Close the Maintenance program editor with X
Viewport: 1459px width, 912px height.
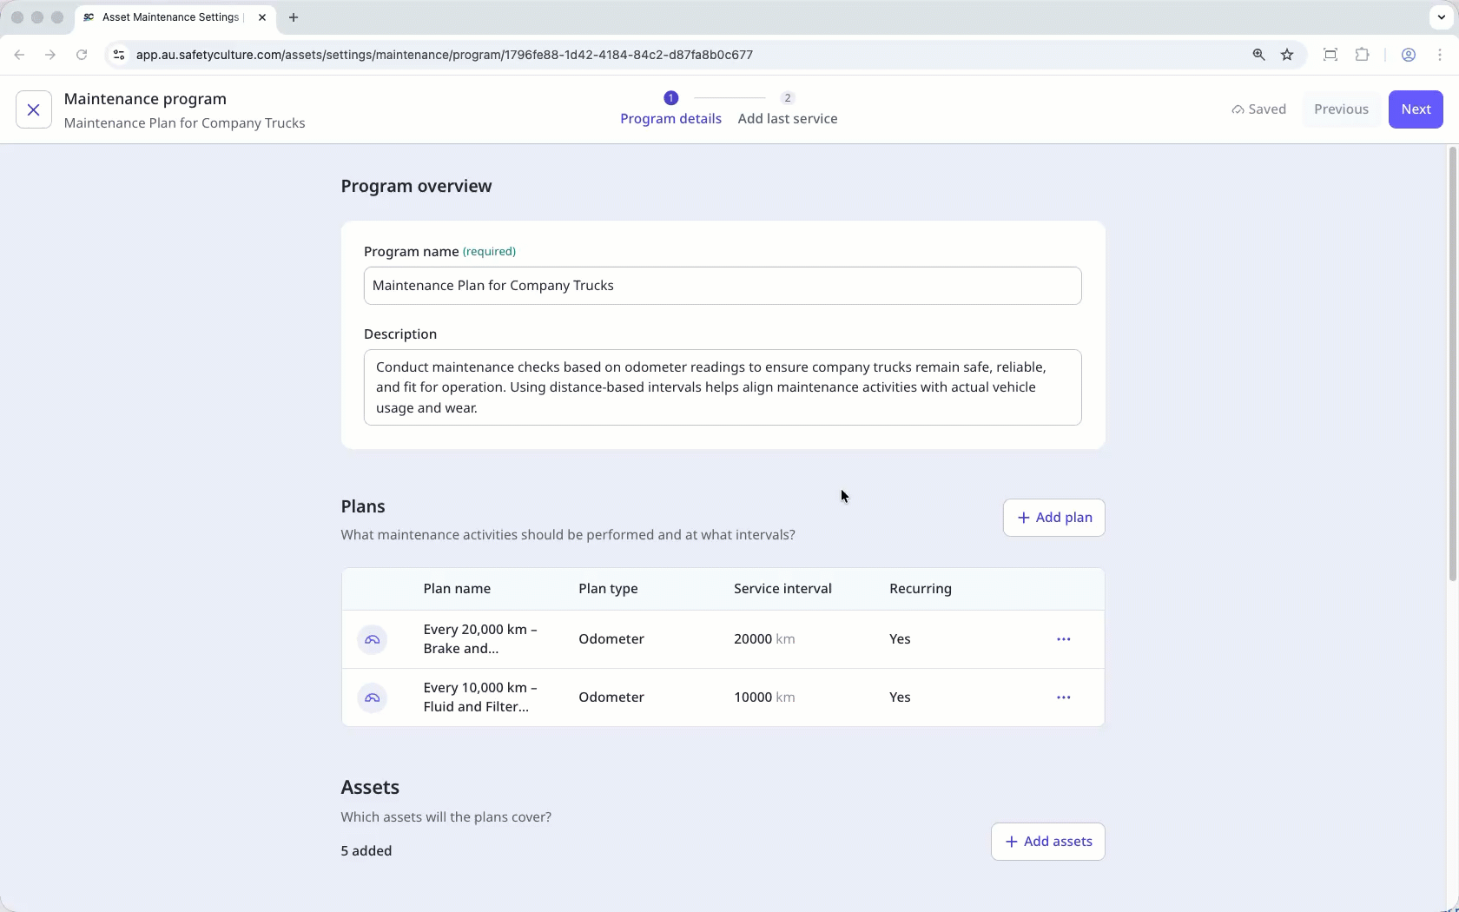[33, 109]
